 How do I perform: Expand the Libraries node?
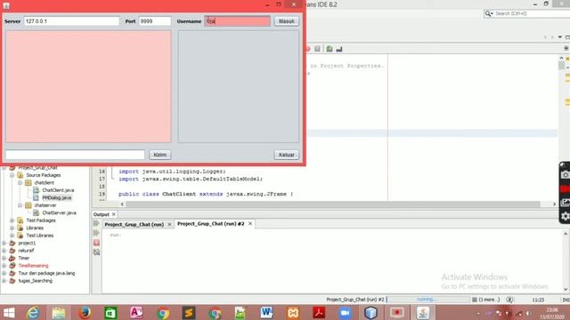tap(12, 228)
